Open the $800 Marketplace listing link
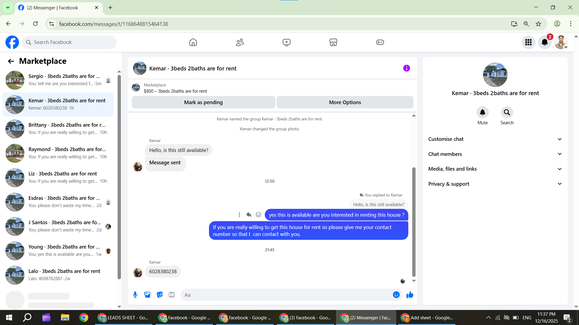The width and height of the screenshot is (579, 325). [175, 91]
